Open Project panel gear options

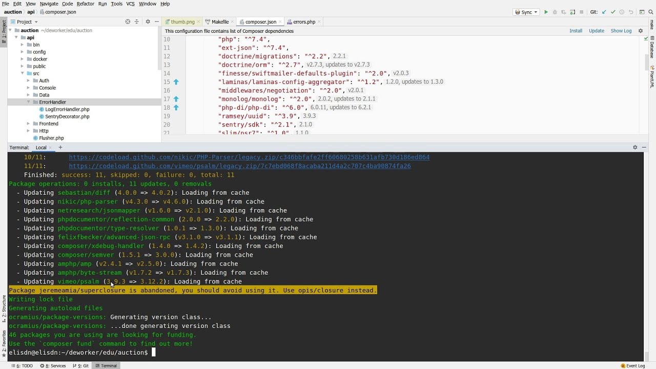click(x=148, y=22)
